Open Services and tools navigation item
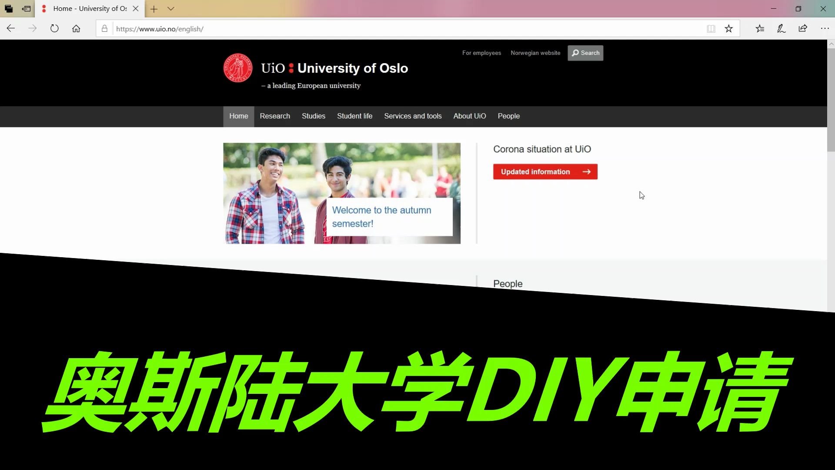This screenshot has width=835, height=470. [413, 116]
